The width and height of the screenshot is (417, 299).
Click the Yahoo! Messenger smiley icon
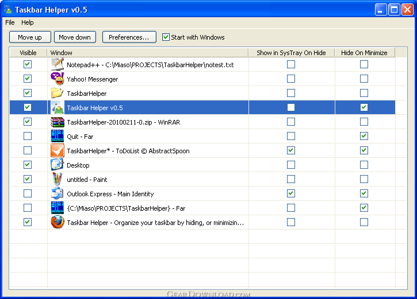pos(57,79)
